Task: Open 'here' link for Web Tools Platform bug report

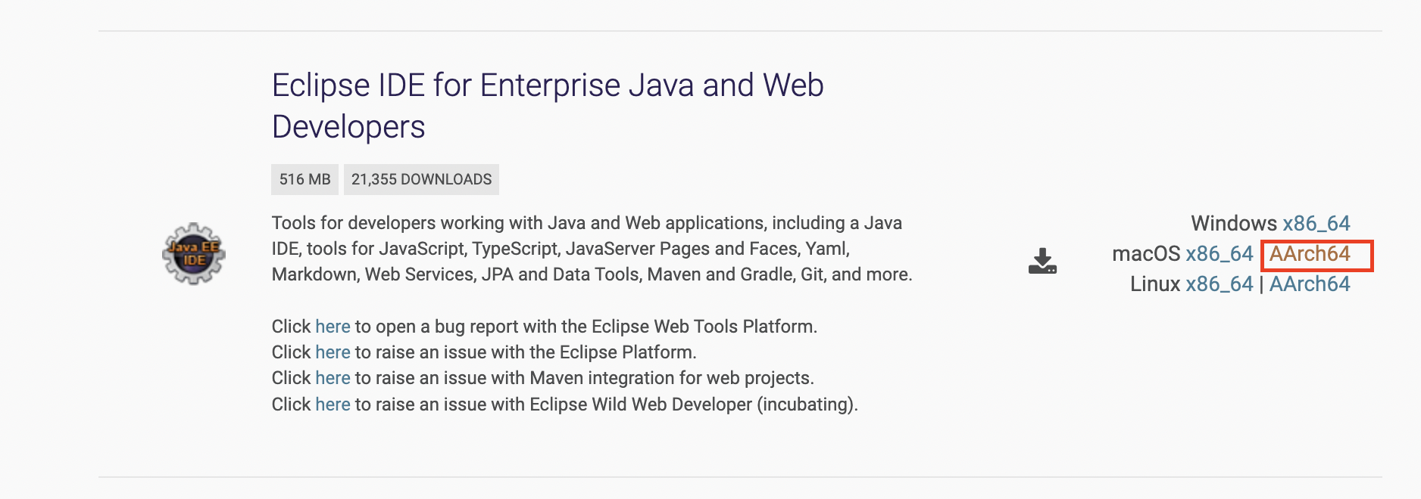Action: (333, 326)
